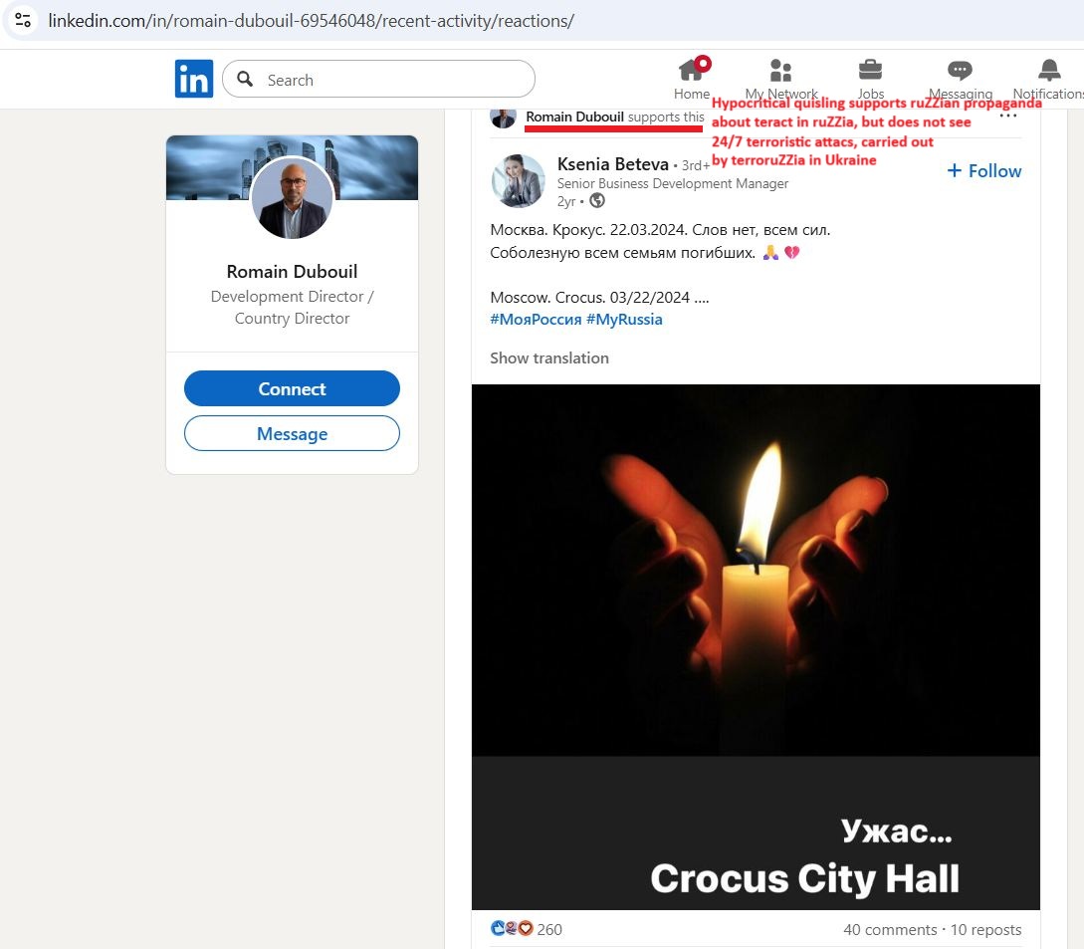
Task: Click the browser site info icon
Action: point(23,20)
